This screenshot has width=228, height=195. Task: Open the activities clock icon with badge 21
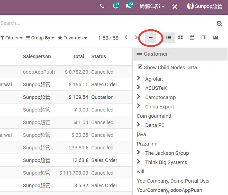[116, 6]
